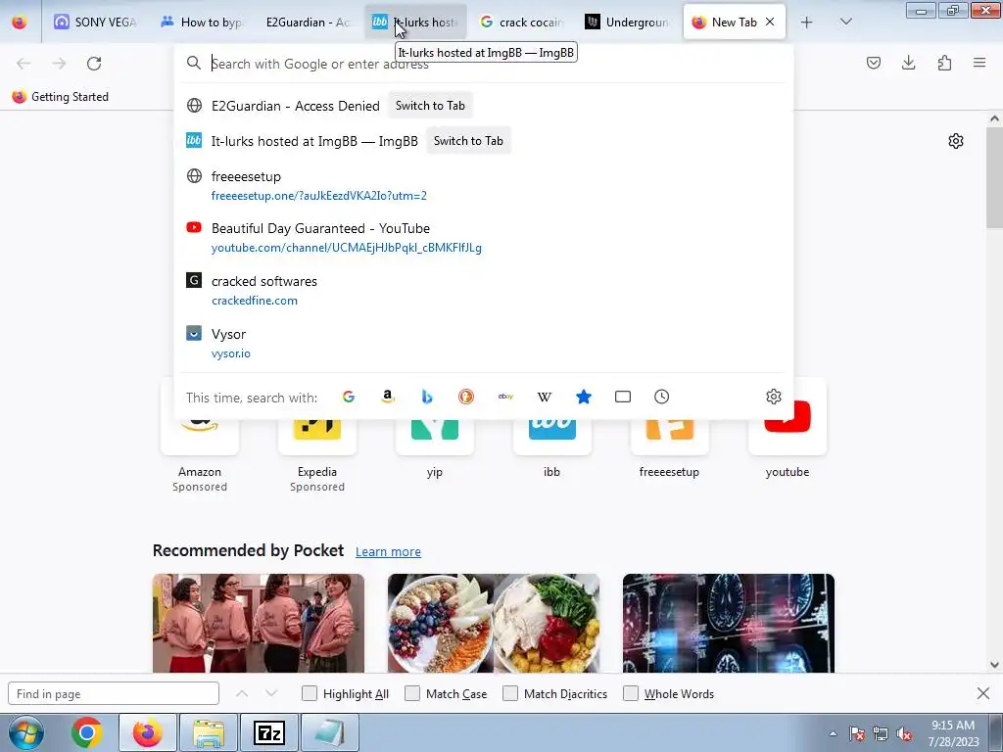Switch to It-lurks ImgBB tab
Screen dimensions: 1003x752
[x=415, y=23]
